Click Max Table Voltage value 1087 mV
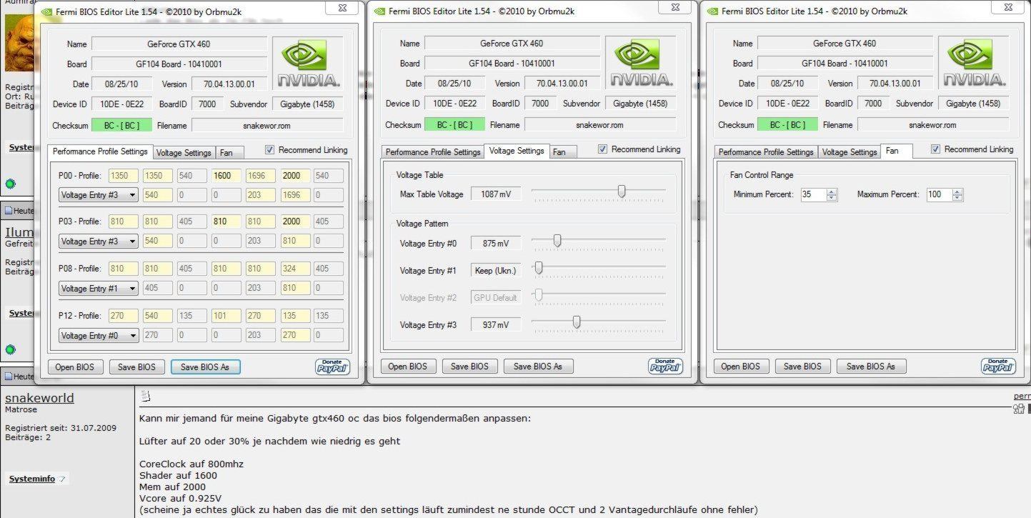 (x=496, y=194)
